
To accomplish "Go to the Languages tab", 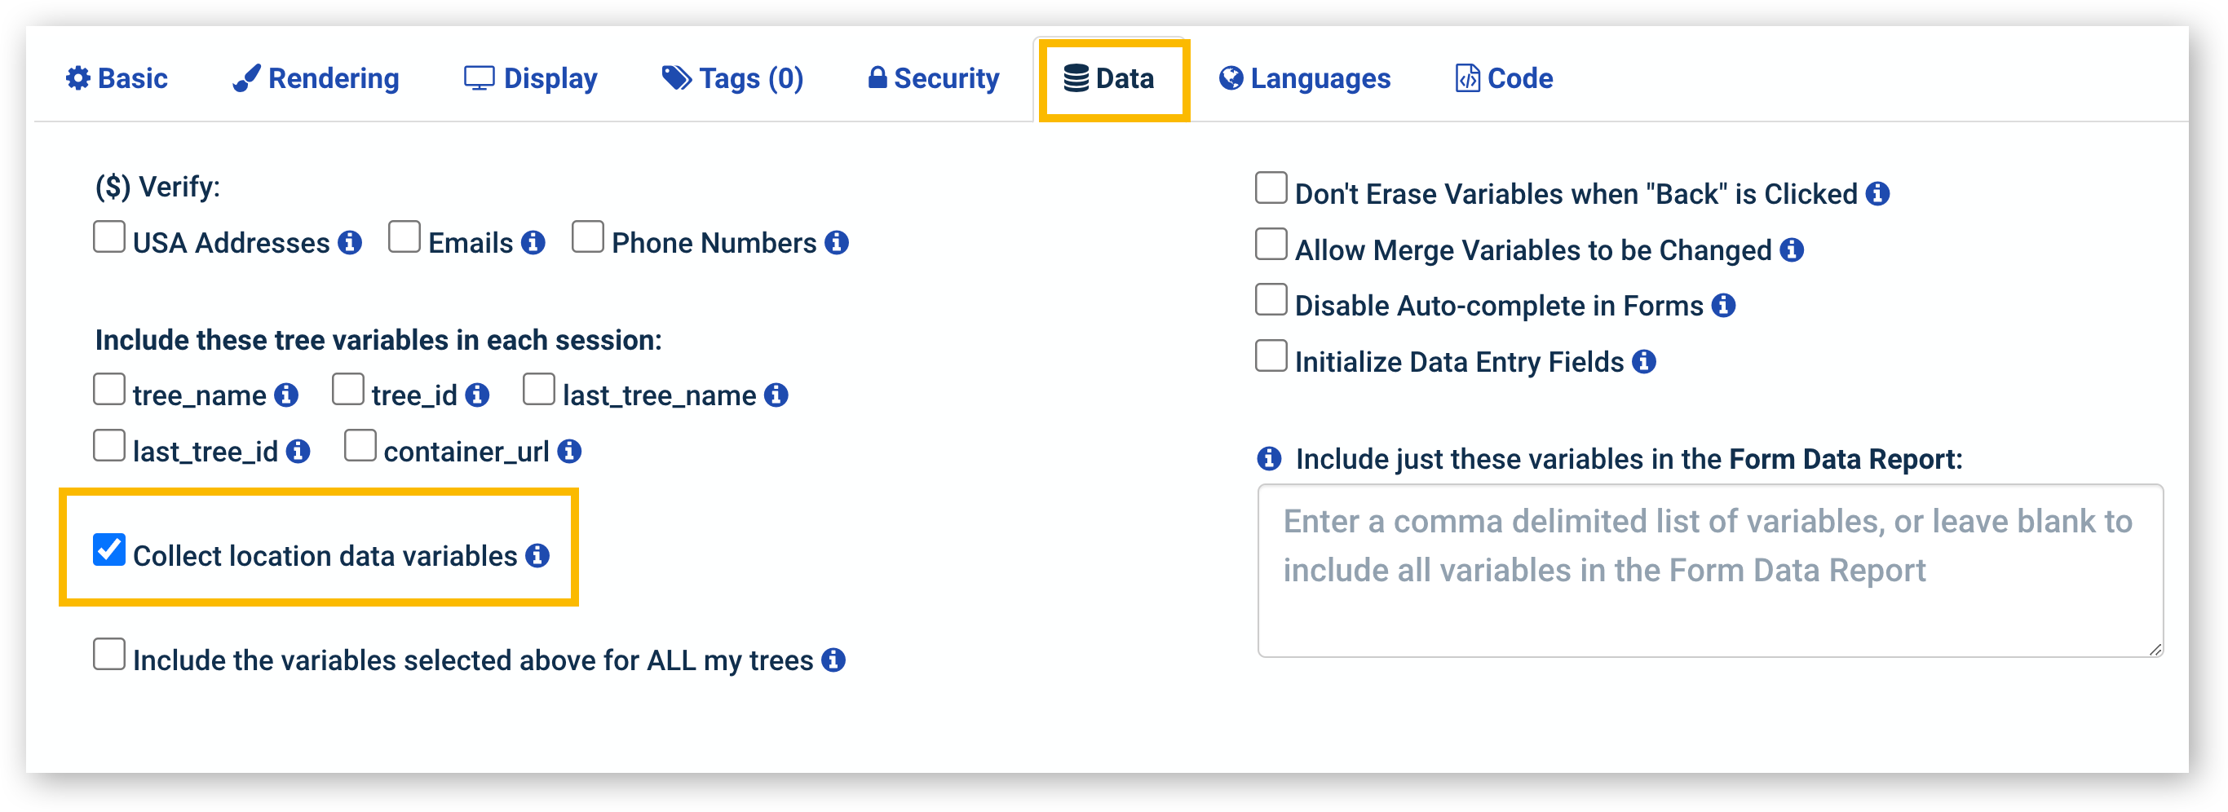I will [1304, 79].
